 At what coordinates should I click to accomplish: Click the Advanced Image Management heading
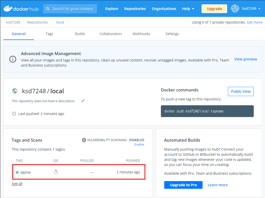pyautogui.click(x=51, y=54)
